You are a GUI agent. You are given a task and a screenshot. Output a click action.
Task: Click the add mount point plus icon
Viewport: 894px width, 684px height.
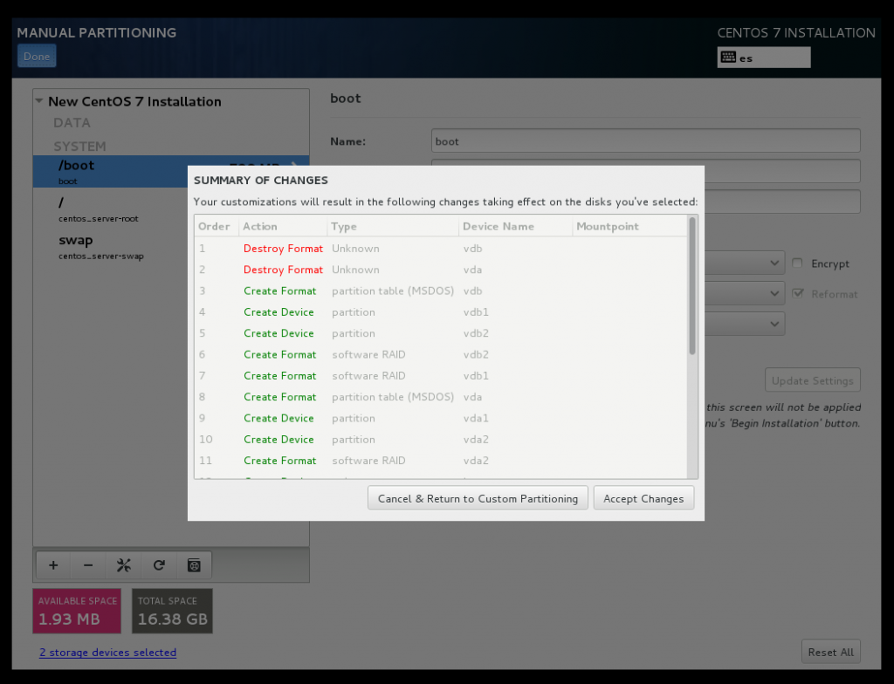52,564
